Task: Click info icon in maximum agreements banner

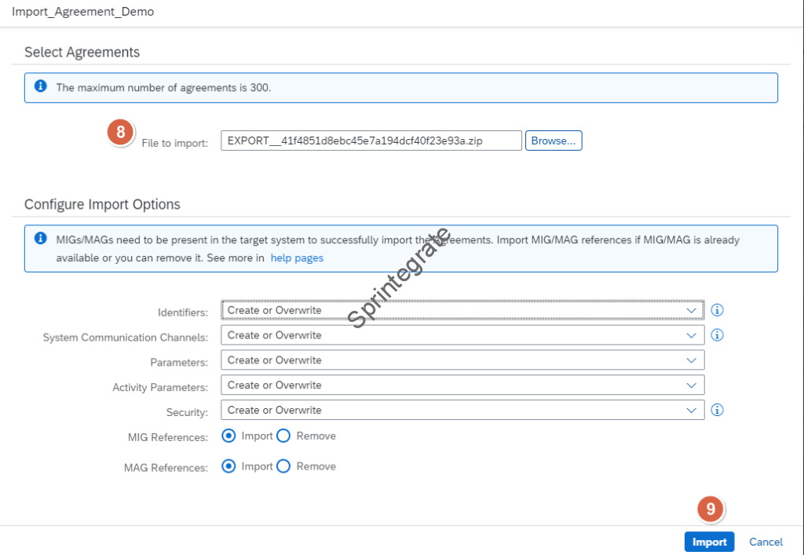Action: click(x=41, y=87)
